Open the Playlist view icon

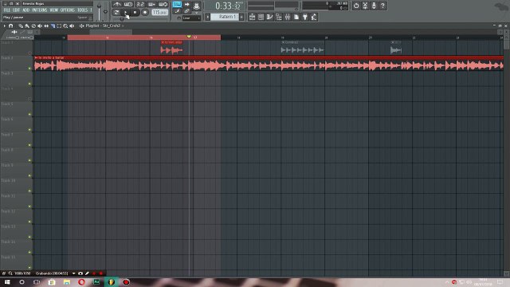[x=252, y=17]
